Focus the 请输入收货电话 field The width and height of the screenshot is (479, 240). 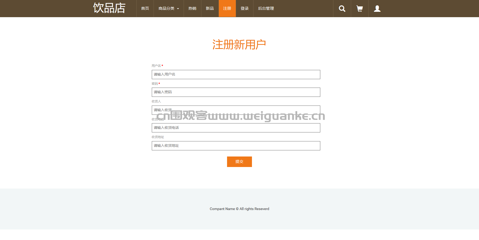tap(236, 128)
